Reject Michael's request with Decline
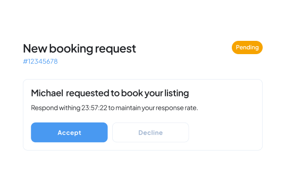 point(150,133)
